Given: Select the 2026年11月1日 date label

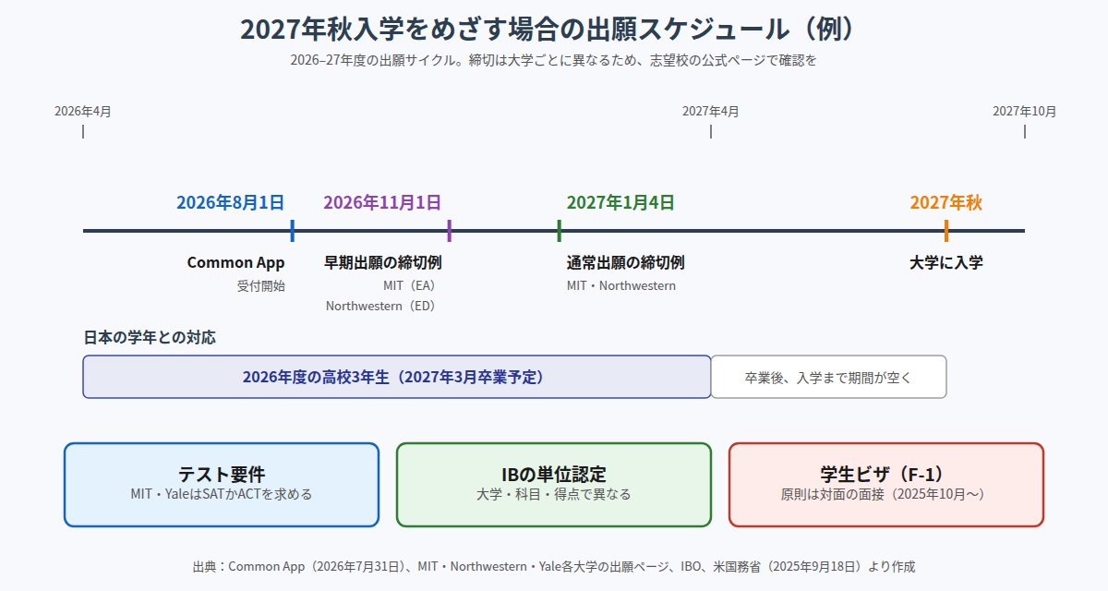Looking at the screenshot, I should click(382, 202).
